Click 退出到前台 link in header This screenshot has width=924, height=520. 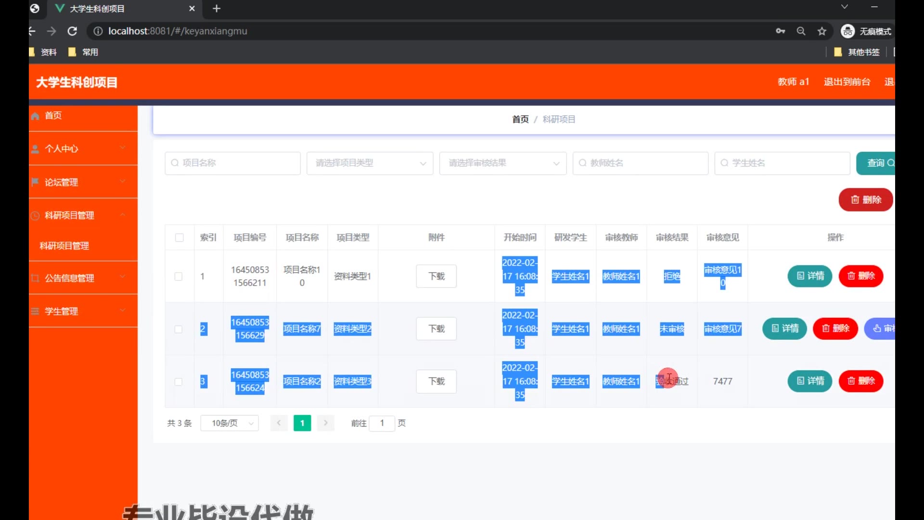(847, 82)
